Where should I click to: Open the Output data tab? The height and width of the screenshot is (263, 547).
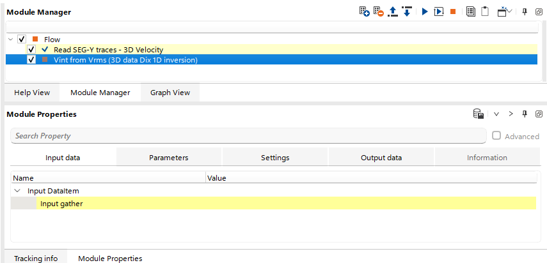[x=381, y=158]
